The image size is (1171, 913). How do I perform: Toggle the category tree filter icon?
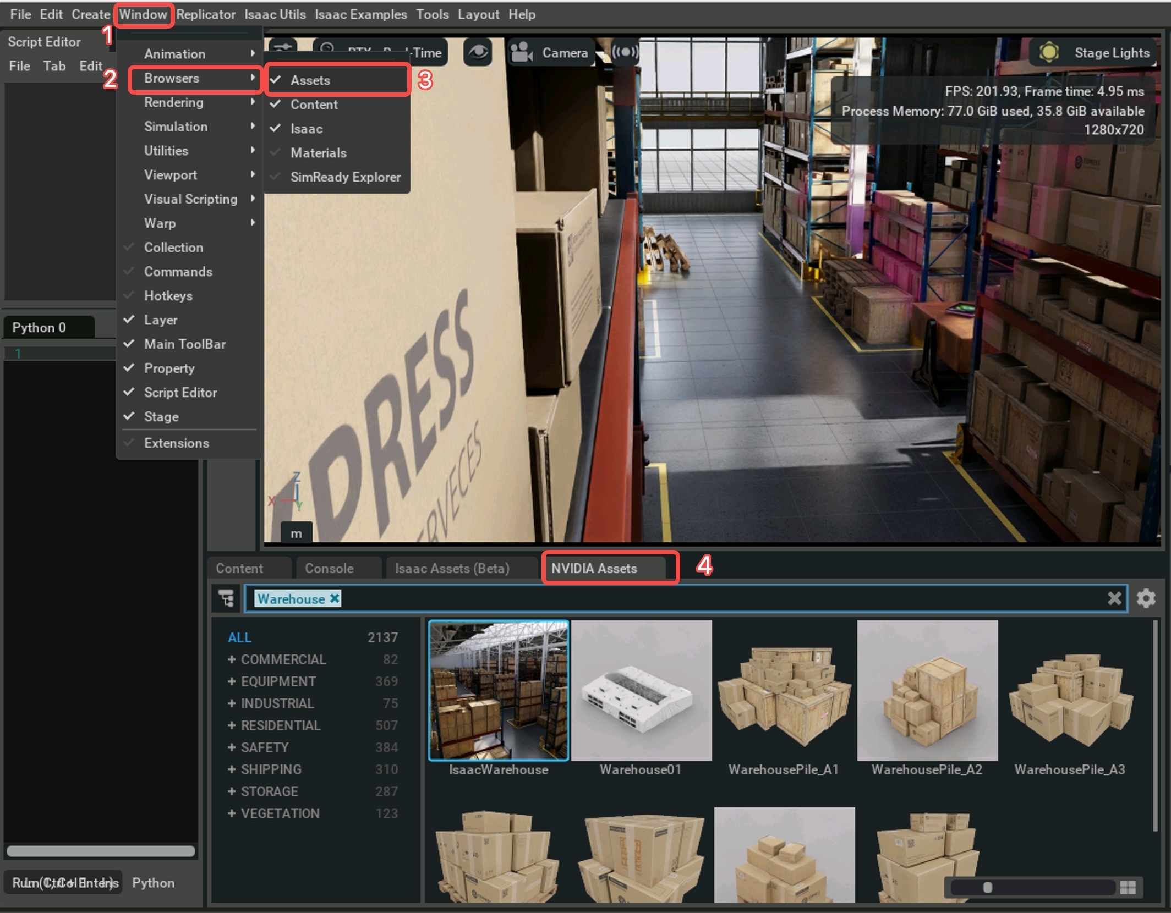click(226, 598)
